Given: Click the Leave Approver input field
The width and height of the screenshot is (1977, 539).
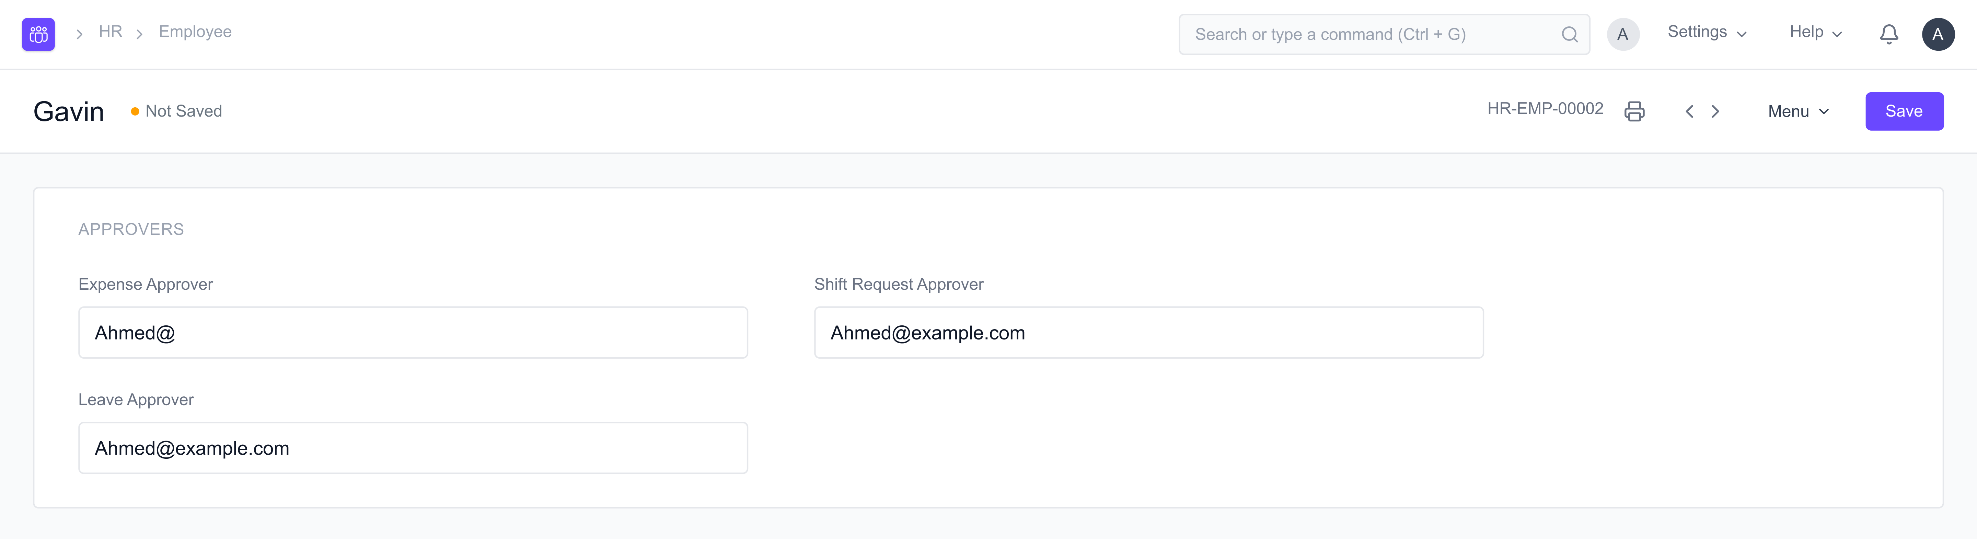Looking at the screenshot, I should click(413, 448).
